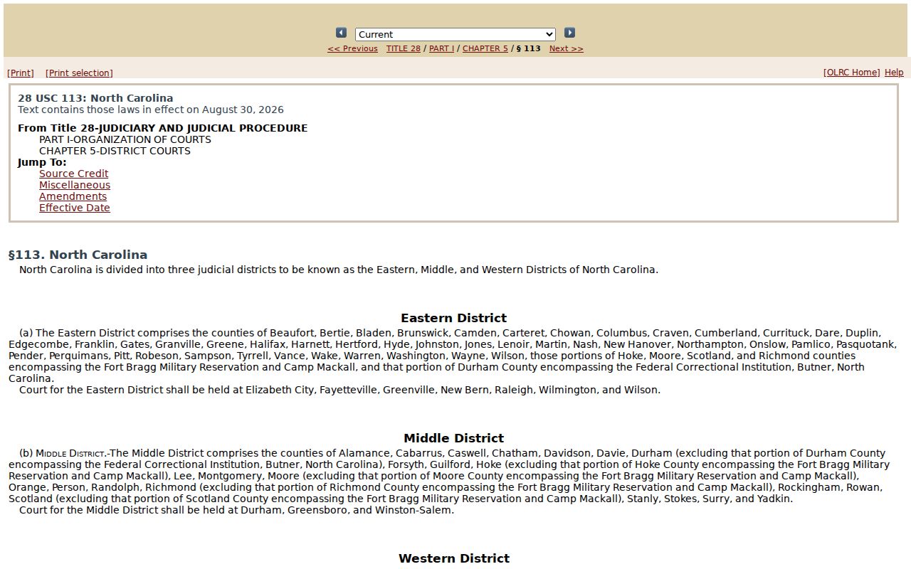Go to the << Previous section link
The width and height of the screenshot is (911, 569).
coord(352,49)
